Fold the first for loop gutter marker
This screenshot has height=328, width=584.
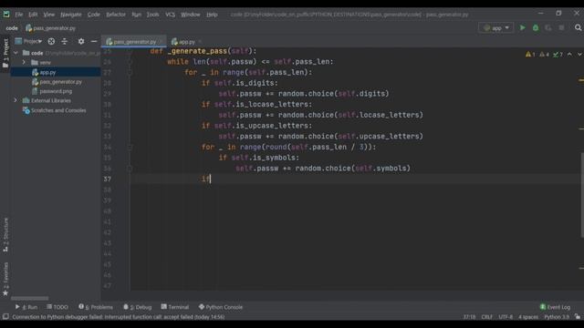130,73
